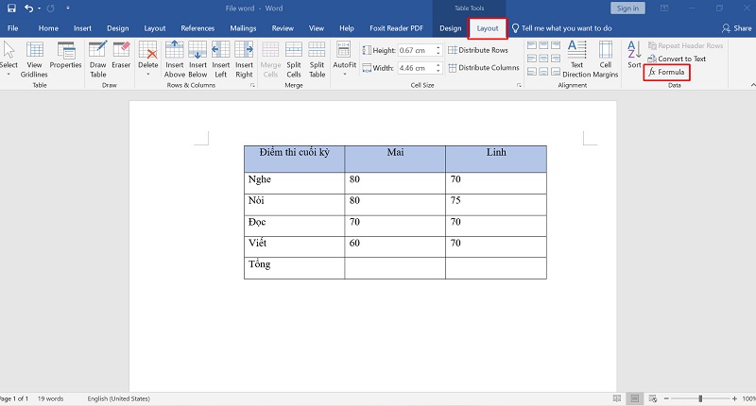
Task: Click the Redo icon in title bar
Action: pos(51,8)
